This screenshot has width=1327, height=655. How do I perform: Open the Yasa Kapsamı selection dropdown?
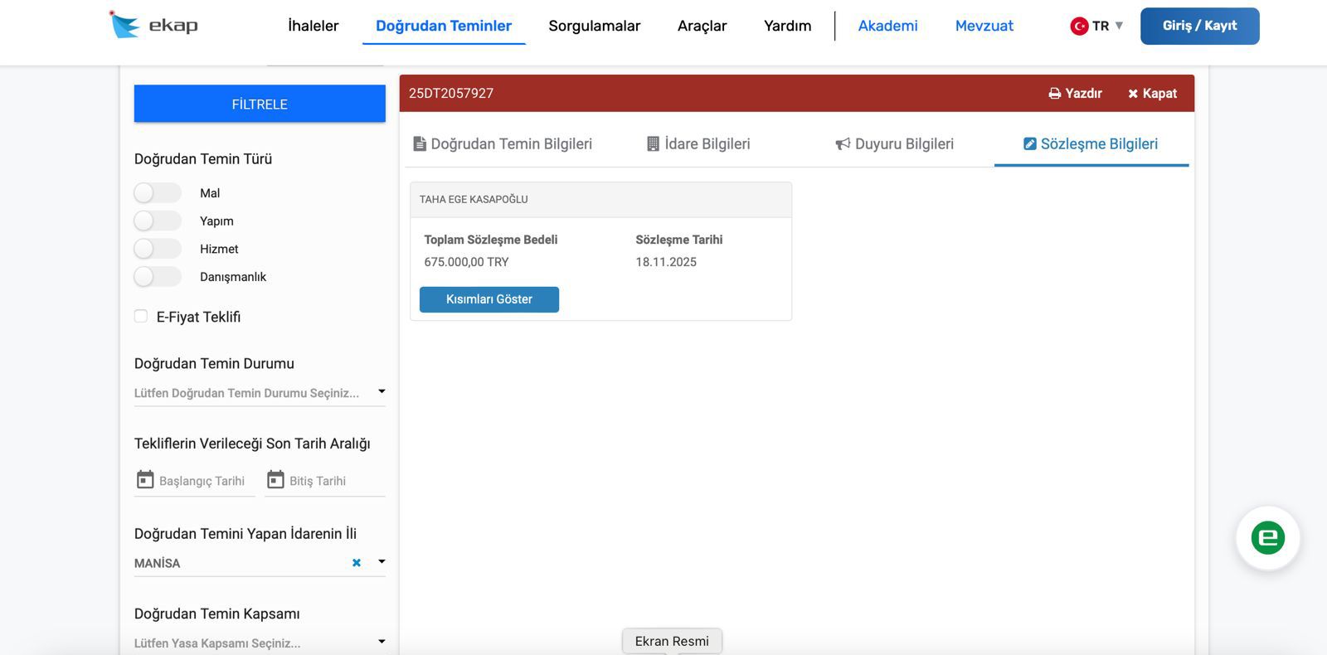click(x=382, y=642)
